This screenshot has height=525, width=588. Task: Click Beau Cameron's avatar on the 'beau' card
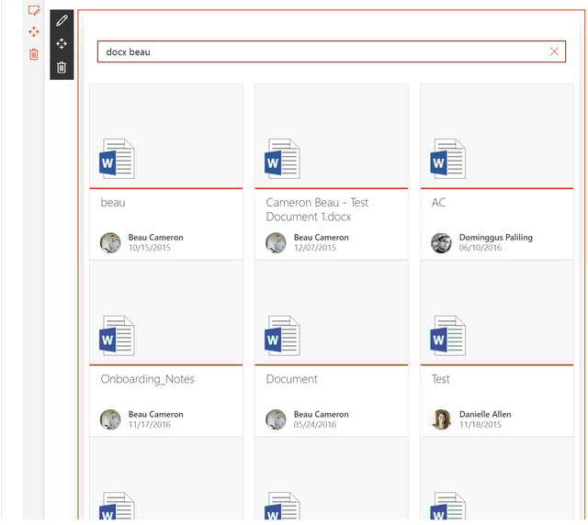coord(110,242)
